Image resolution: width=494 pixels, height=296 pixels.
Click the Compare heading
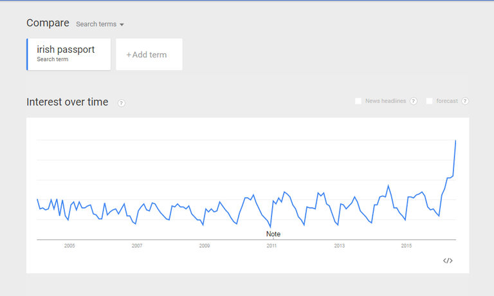[48, 23]
